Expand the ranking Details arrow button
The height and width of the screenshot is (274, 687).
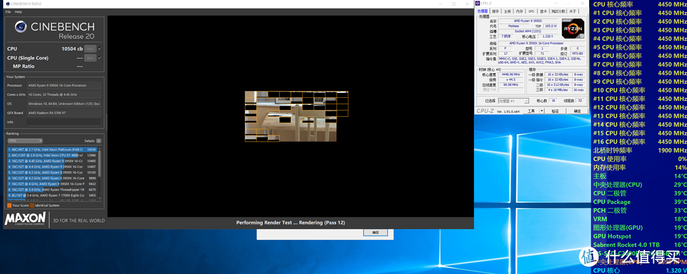[99, 141]
